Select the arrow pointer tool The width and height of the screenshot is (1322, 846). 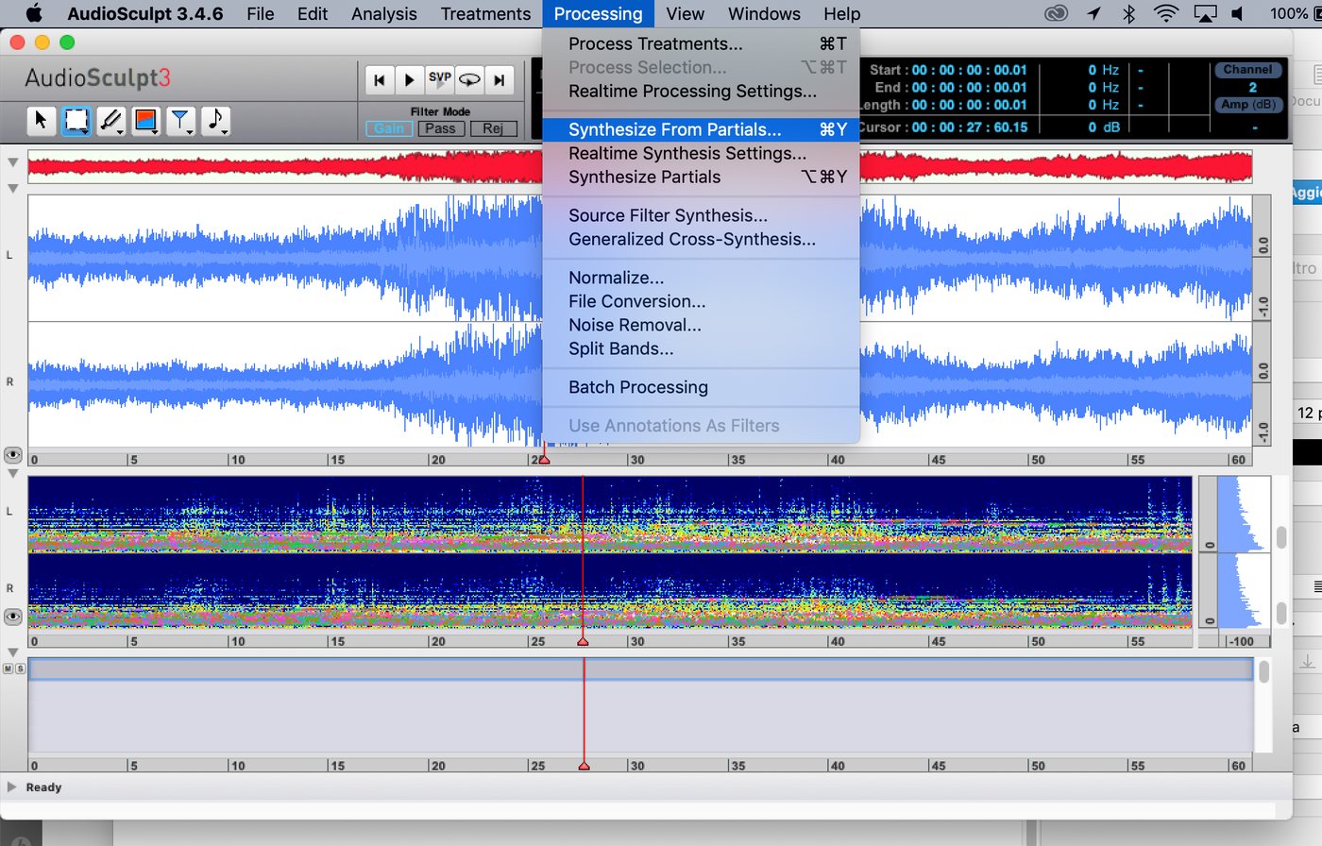click(41, 120)
